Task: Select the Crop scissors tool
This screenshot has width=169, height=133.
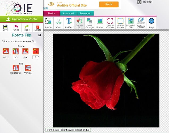Action: point(59,23)
